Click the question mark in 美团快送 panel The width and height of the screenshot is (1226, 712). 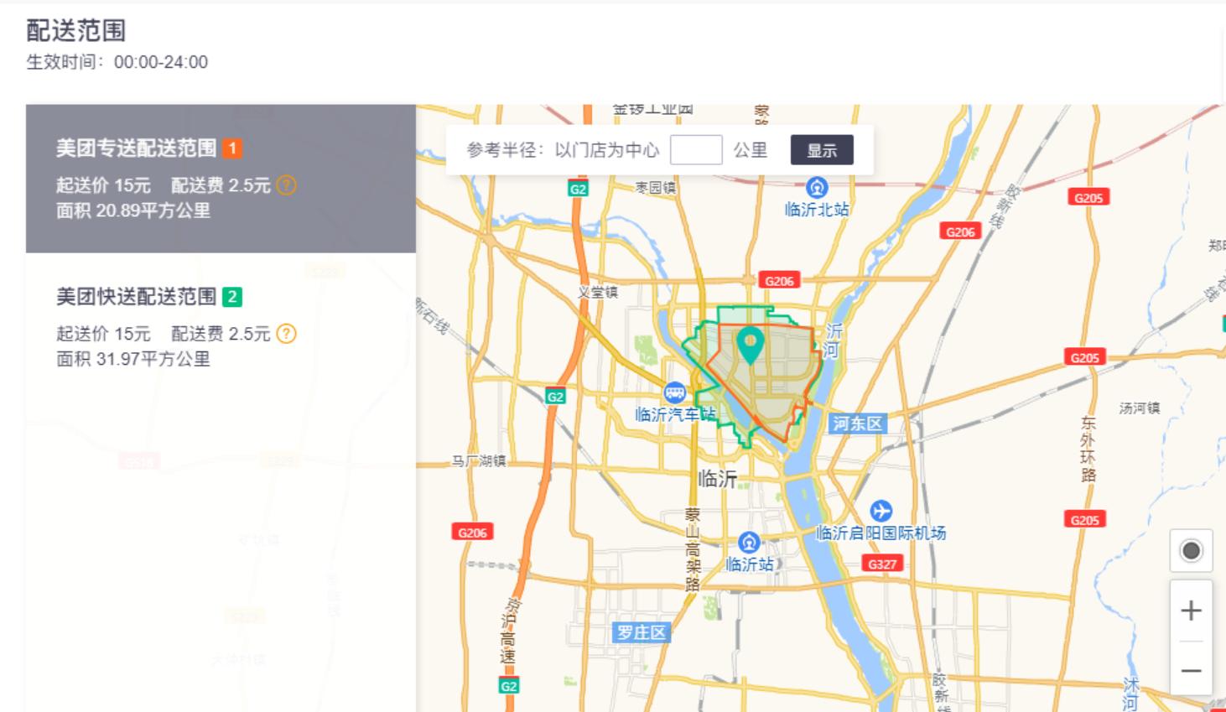[x=285, y=335]
